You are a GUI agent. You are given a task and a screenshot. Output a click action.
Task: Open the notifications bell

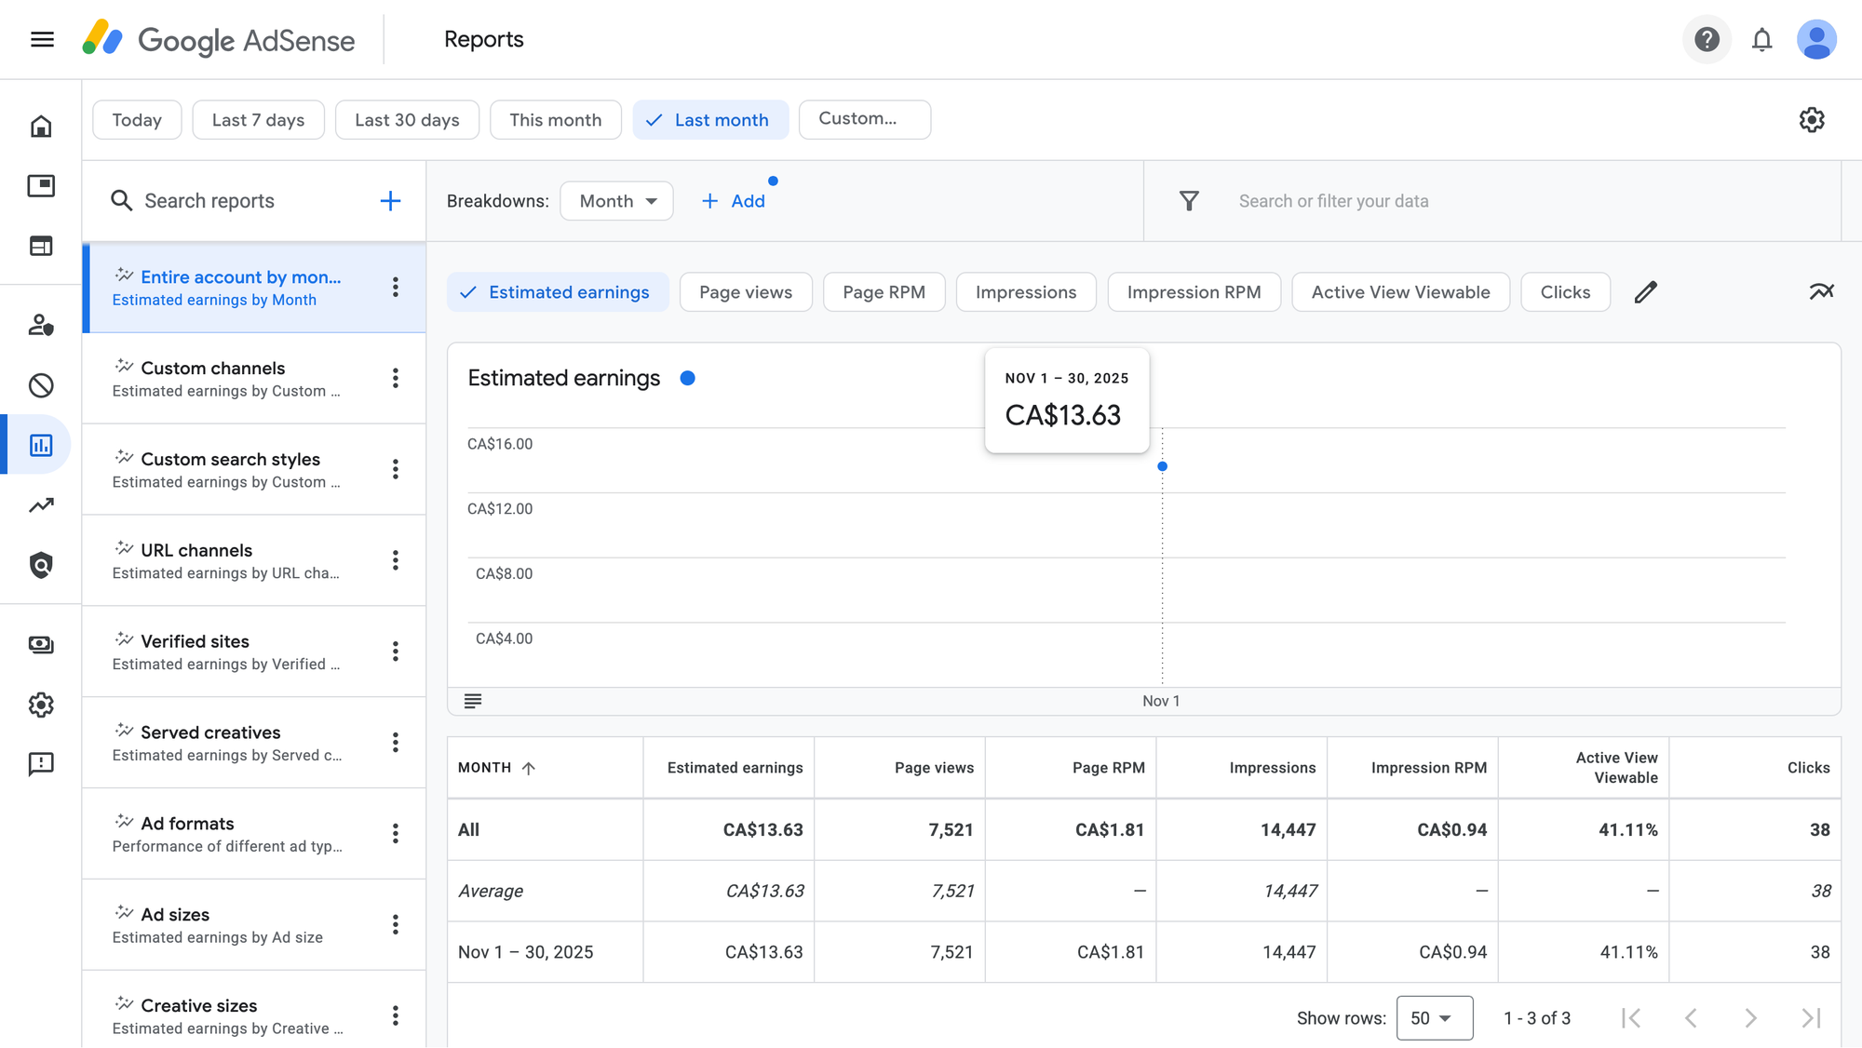point(1761,39)
